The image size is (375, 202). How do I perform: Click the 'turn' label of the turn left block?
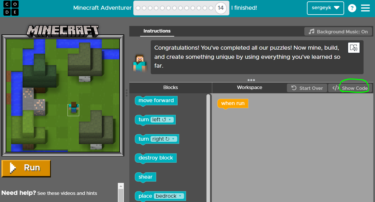(144, 120)
